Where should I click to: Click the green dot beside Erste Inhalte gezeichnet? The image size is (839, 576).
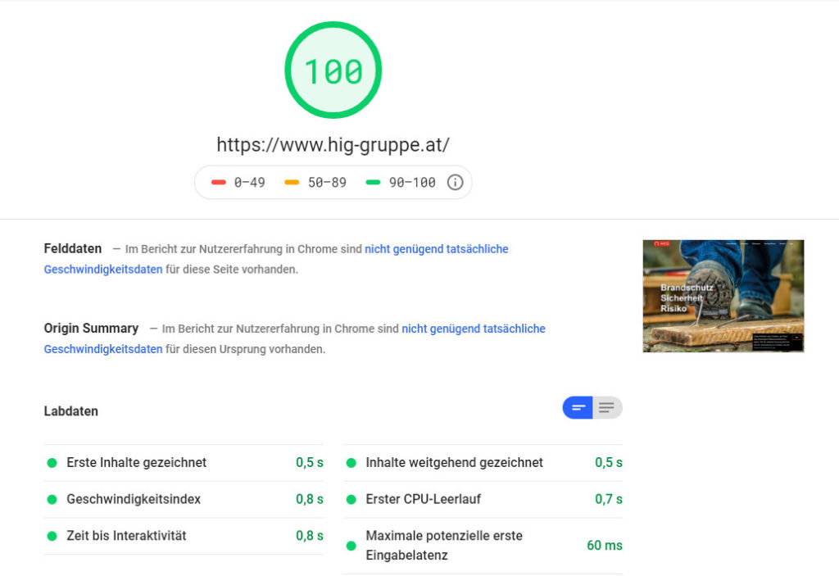coord(52,462)
